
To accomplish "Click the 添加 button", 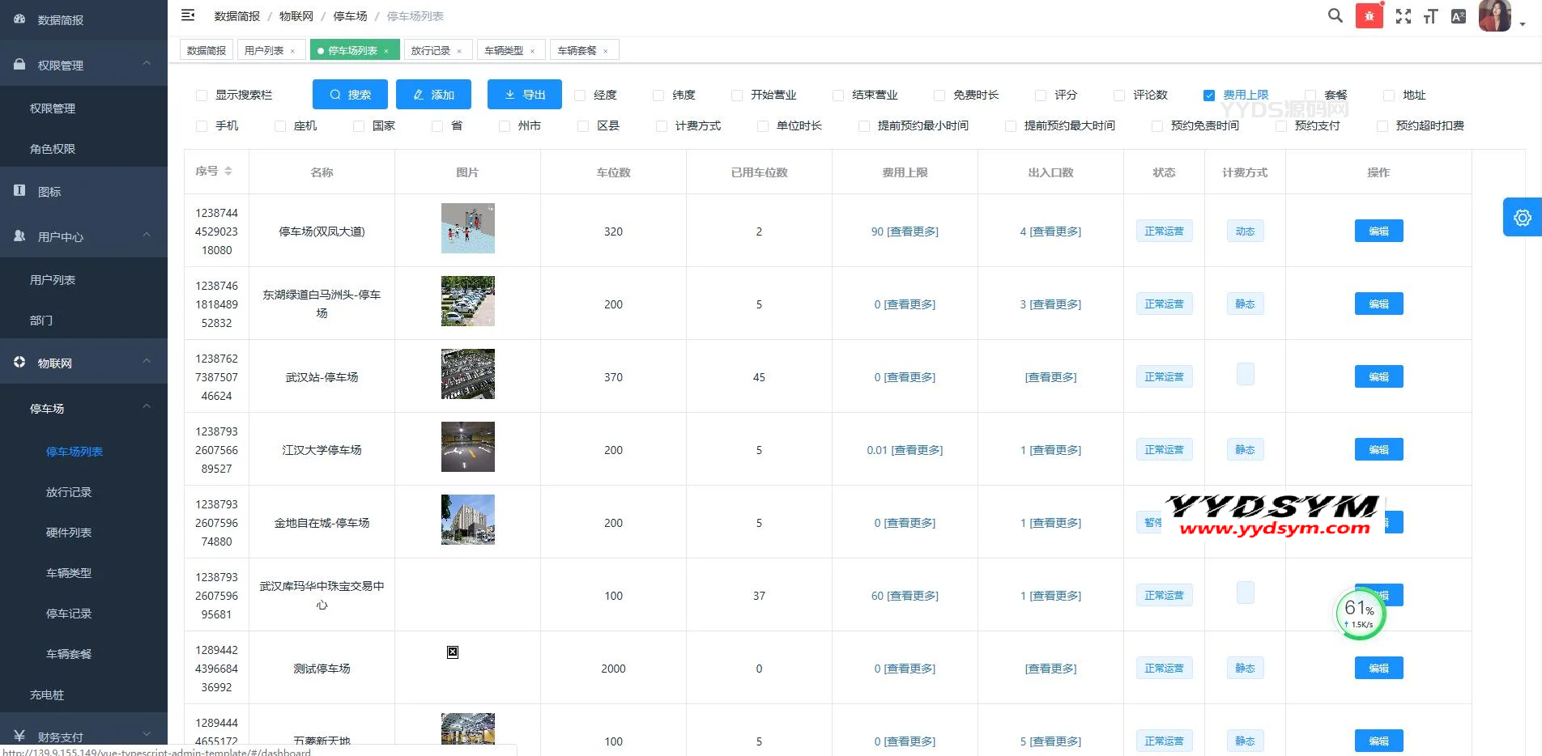I will 434,95.
